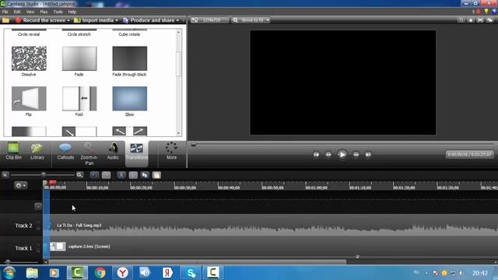This screenshot has width=498, height=280.
Task: Expand Produce and share dropdown arrow
Action: coord(177,20)
